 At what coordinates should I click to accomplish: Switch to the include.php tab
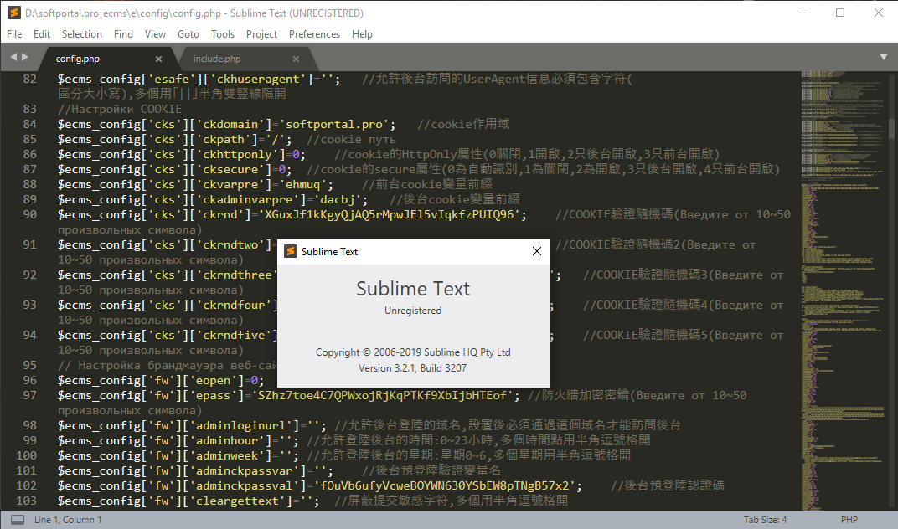217,59
